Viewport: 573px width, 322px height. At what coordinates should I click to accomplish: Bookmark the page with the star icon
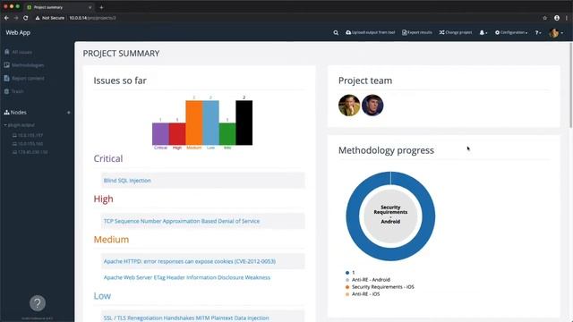(545, 18)
